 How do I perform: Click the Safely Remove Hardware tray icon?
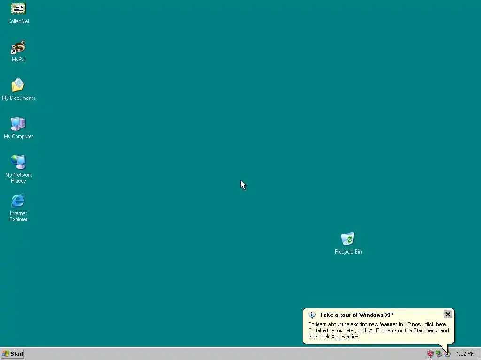pos(439,354)
